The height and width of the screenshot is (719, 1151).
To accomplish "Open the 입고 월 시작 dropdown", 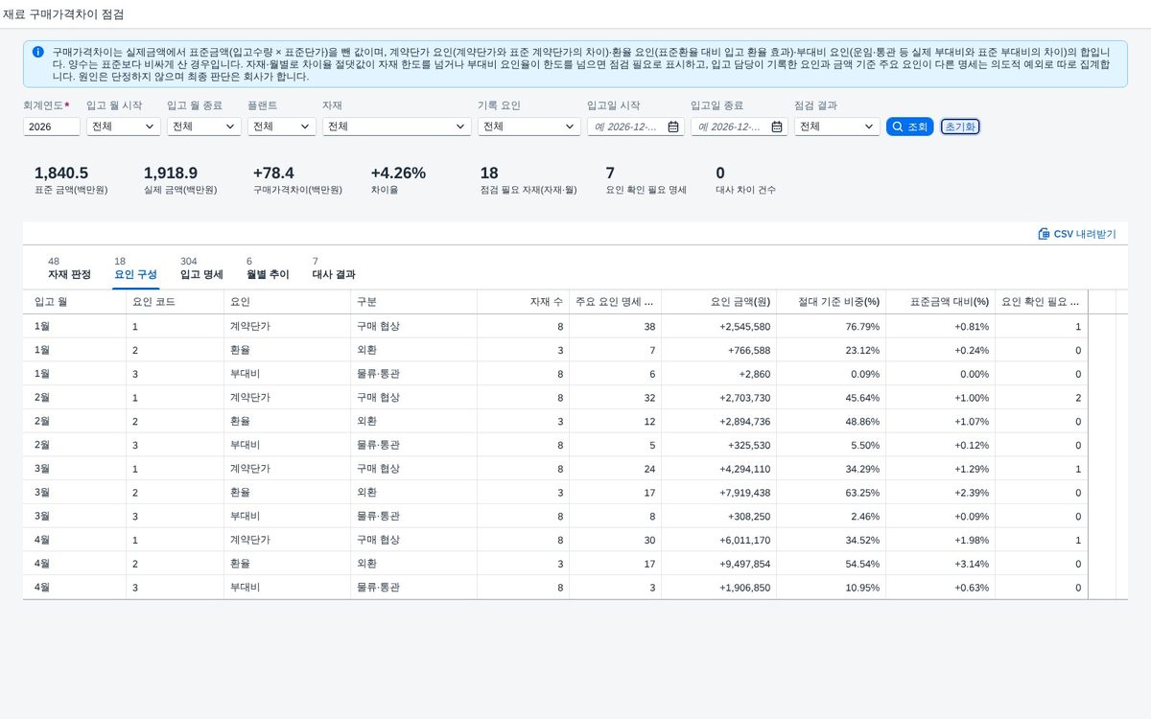I will tap(124, 127).
